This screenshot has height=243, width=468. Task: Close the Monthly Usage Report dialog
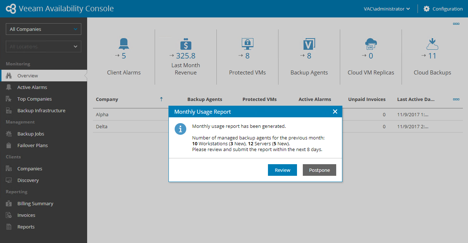click(335, 112)
